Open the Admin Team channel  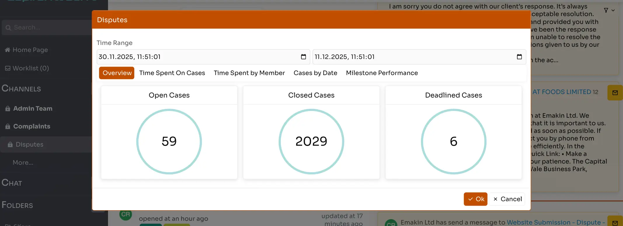(33, 109)
